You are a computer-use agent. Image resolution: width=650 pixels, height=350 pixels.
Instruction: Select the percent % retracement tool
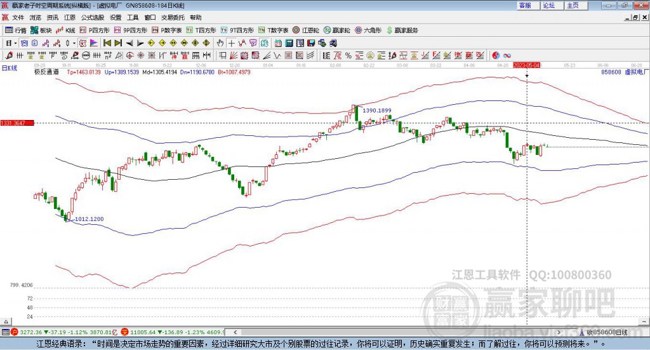click(x=348, y=55)
